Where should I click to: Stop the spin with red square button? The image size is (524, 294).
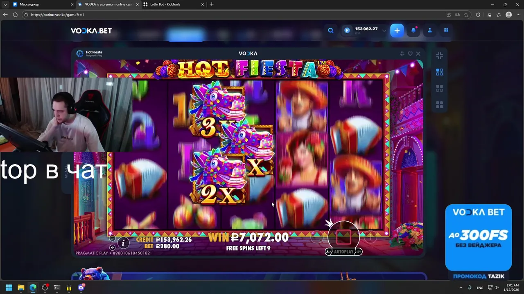coord(343,236)
